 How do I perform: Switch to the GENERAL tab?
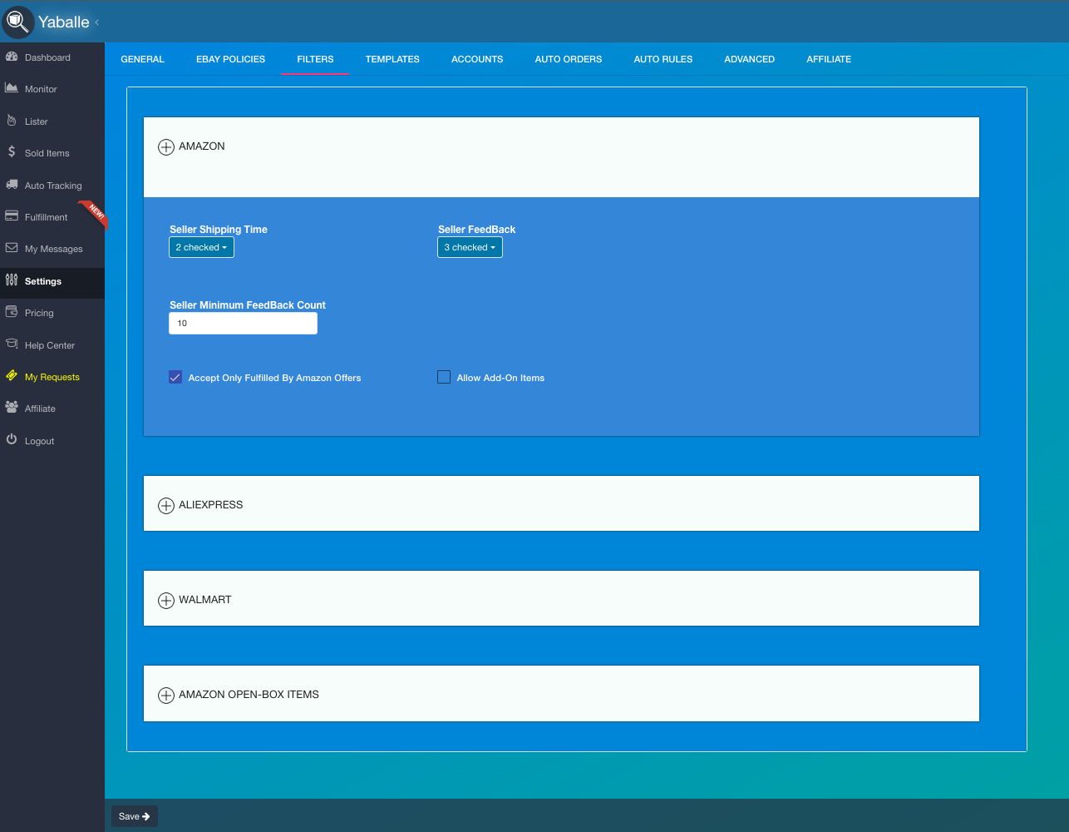[x=142, y=59]
